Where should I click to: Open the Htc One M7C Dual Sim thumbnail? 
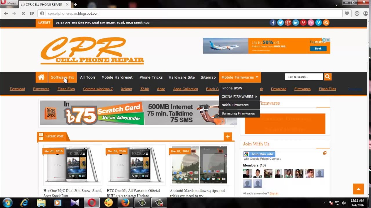pyautogui.click(x=72, y=165)
